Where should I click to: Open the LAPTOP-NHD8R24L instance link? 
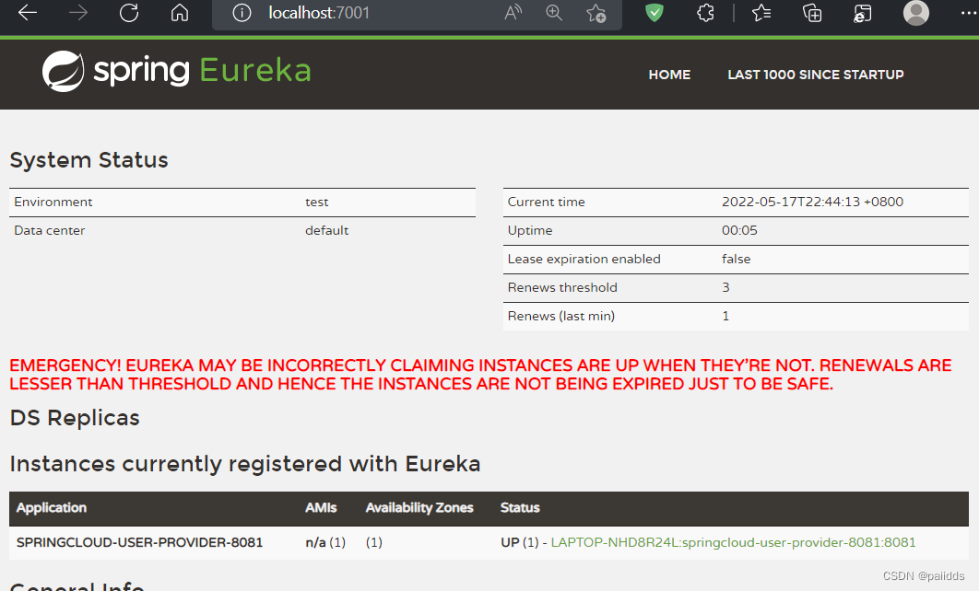point(733,542)
